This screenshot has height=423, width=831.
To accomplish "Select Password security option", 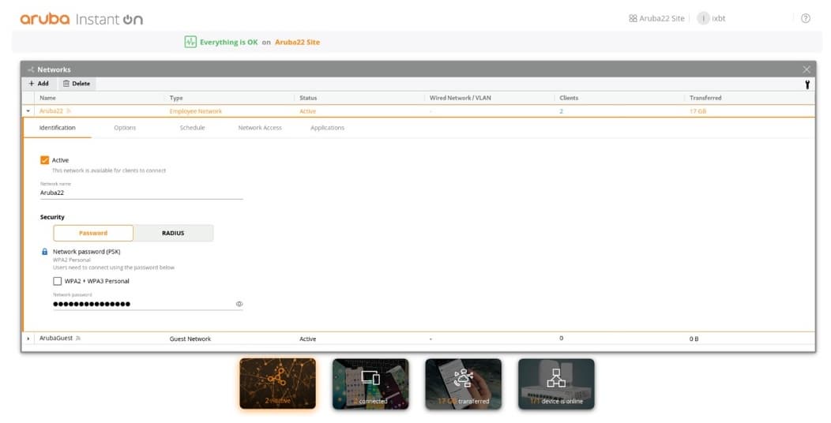I will (x=93, y=233).
